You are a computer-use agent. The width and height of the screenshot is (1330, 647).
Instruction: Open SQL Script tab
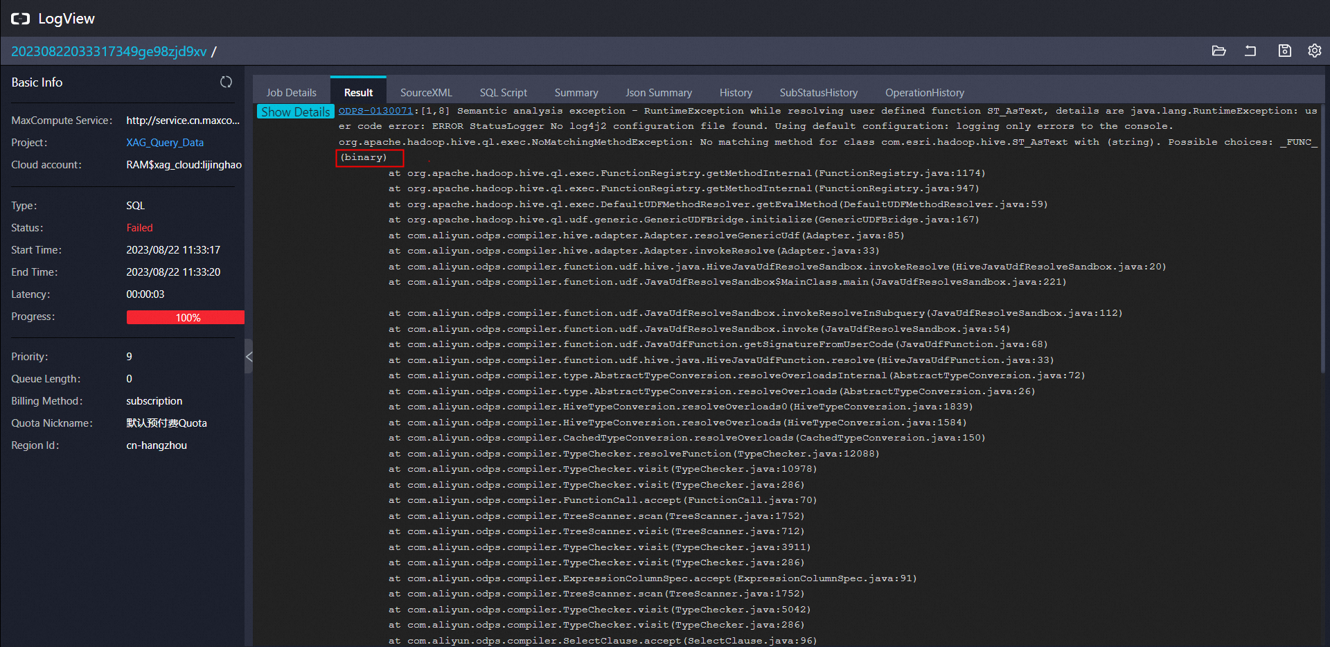[x=504, y=92]
